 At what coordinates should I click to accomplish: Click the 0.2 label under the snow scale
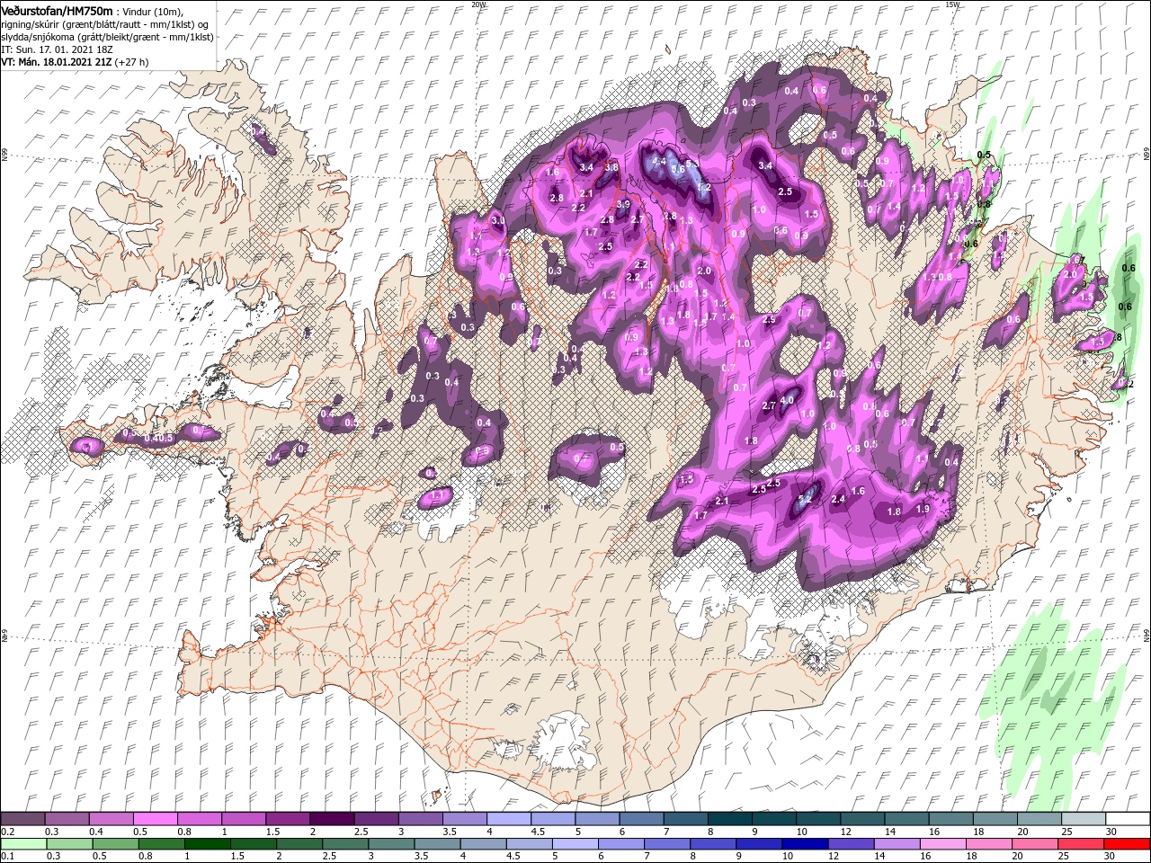click(x=8, y=832)
